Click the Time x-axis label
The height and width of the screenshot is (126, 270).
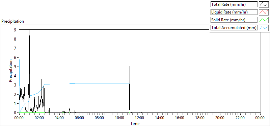pyautogui.click(x=135, y=123)
